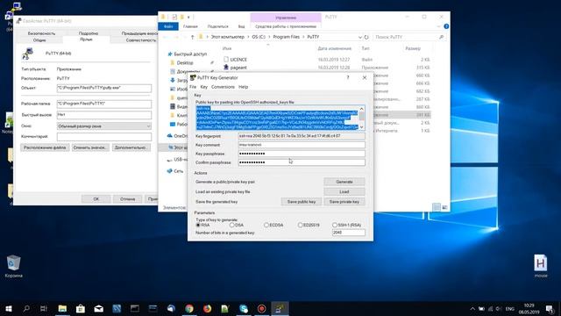This screenshot has width=561, height=316.
Task: Click the public key scrollbar down arrow
Action: 361,126
